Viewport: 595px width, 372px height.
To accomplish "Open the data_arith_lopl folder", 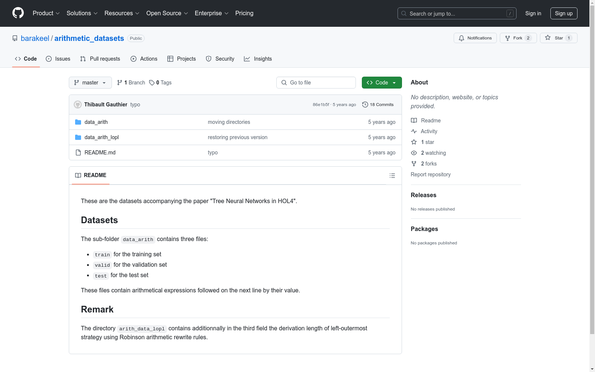I will coord(102,137).
